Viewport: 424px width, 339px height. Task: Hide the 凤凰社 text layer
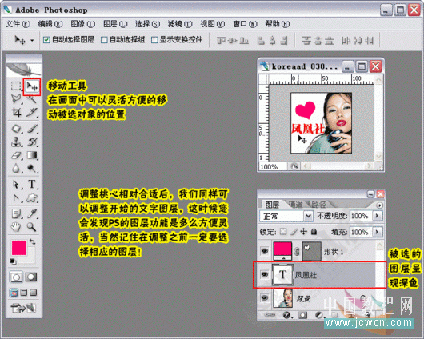pos(265,275)
